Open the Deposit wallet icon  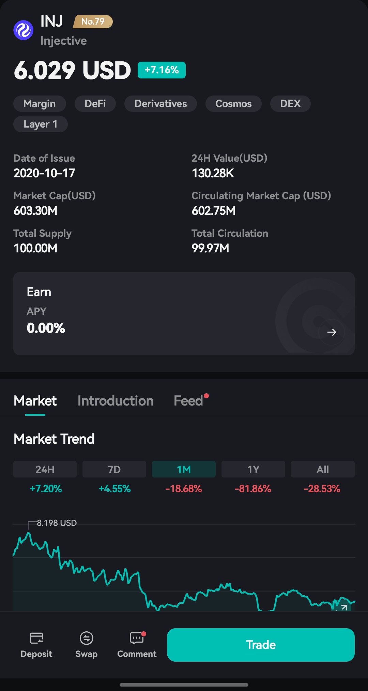tap(36, 638)
